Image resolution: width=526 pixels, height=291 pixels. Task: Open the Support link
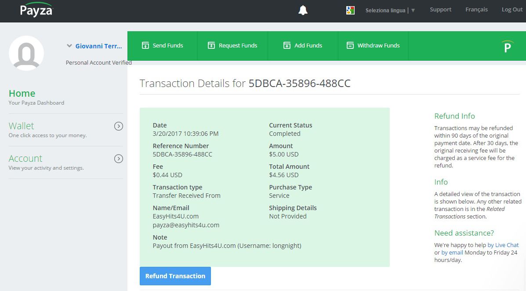click(x=440, y=10)
